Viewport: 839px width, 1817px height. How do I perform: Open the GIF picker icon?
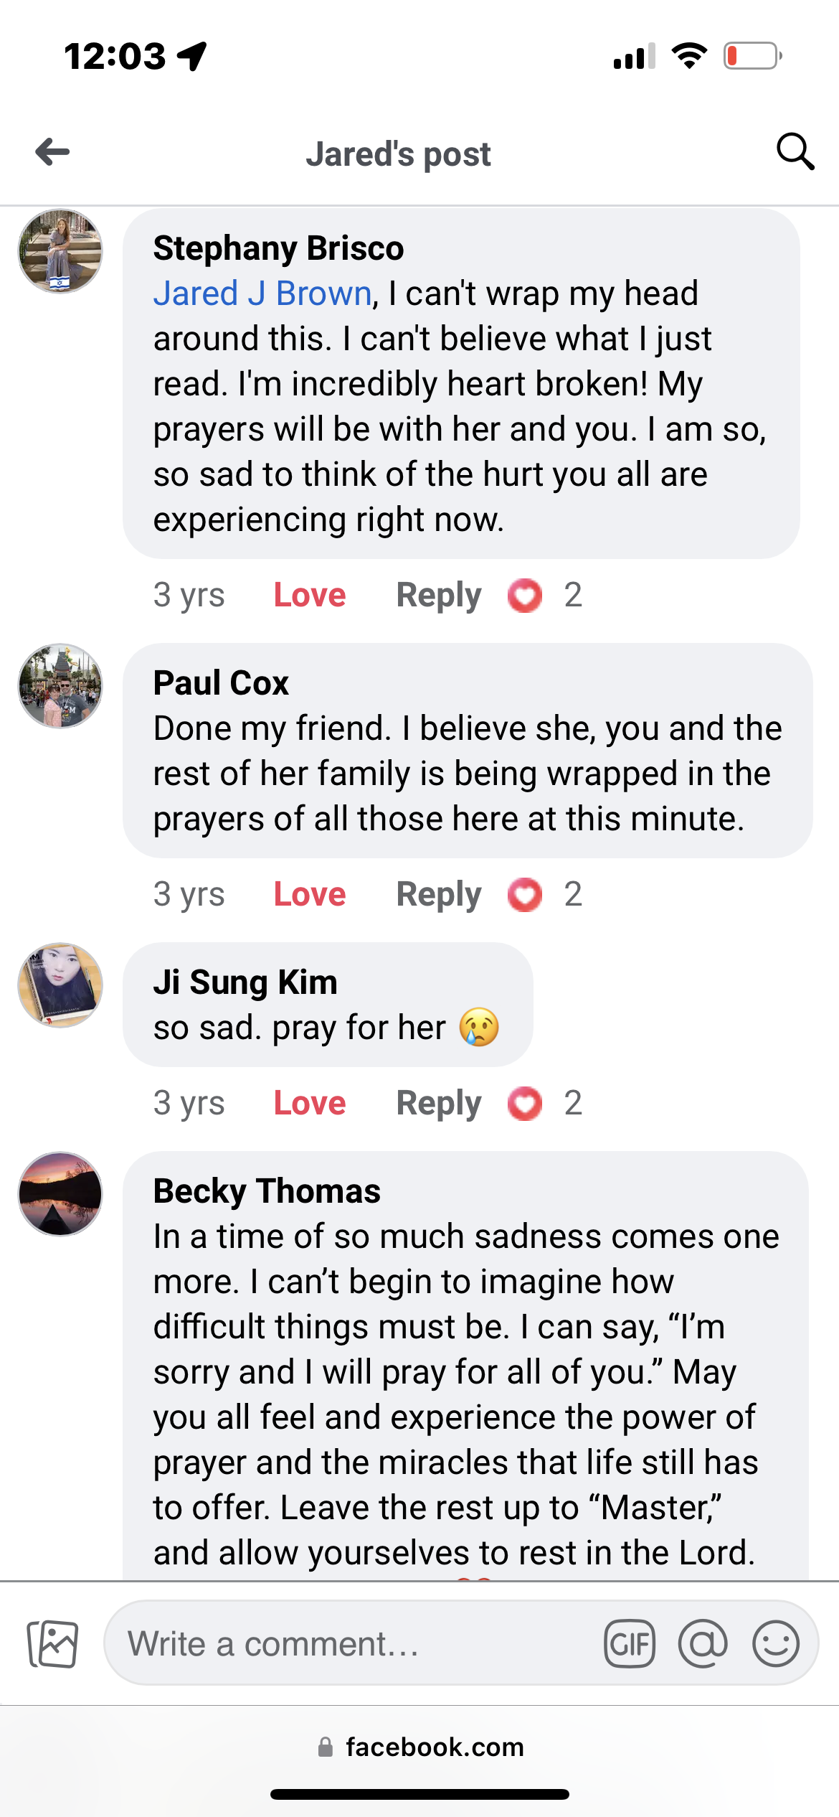[x=629, y=1643]
